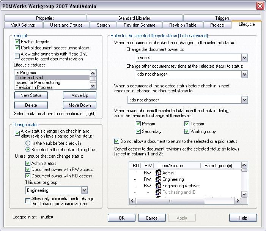Screen dimensions: 266x231
Task: Toggle Document owner with RW access
Action: (28, 169)
